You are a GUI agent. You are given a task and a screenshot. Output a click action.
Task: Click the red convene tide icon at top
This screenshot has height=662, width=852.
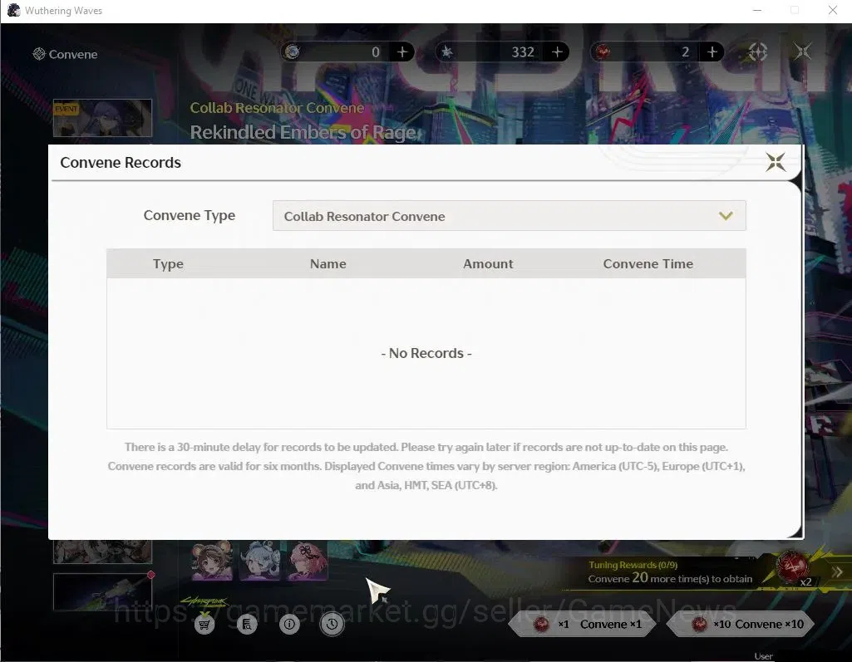[x=602, y=52]
